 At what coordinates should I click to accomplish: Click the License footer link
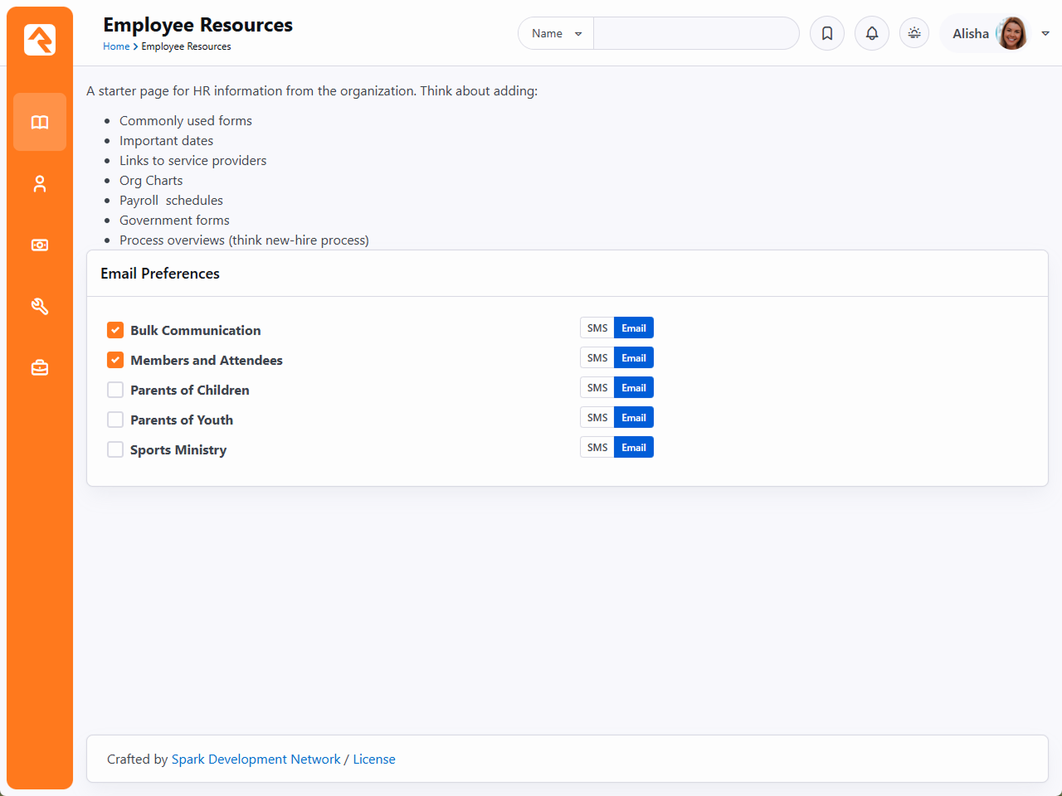coord(374,760)
